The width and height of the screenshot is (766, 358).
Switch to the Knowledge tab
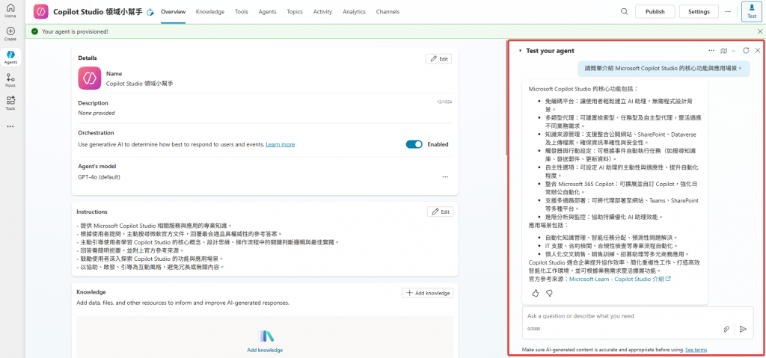click(210, 12)
